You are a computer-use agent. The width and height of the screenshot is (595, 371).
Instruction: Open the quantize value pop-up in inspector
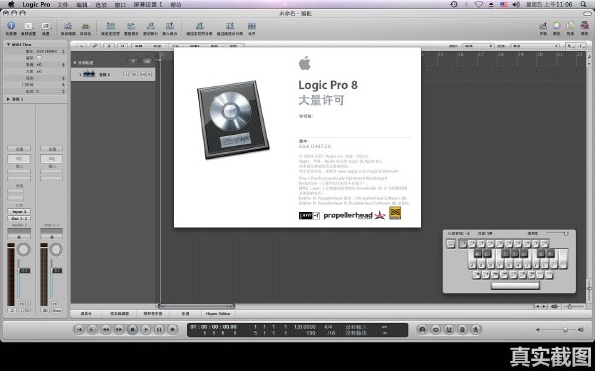tap(50, 51)
